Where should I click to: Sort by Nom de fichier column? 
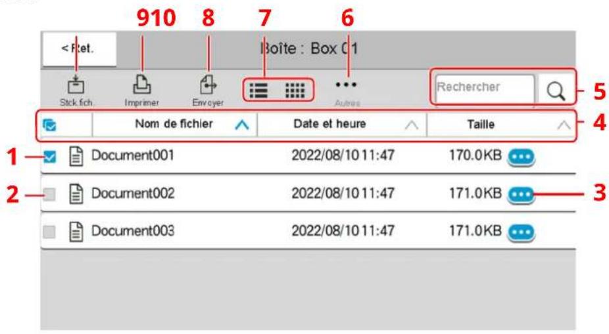(x=174, y=123)
